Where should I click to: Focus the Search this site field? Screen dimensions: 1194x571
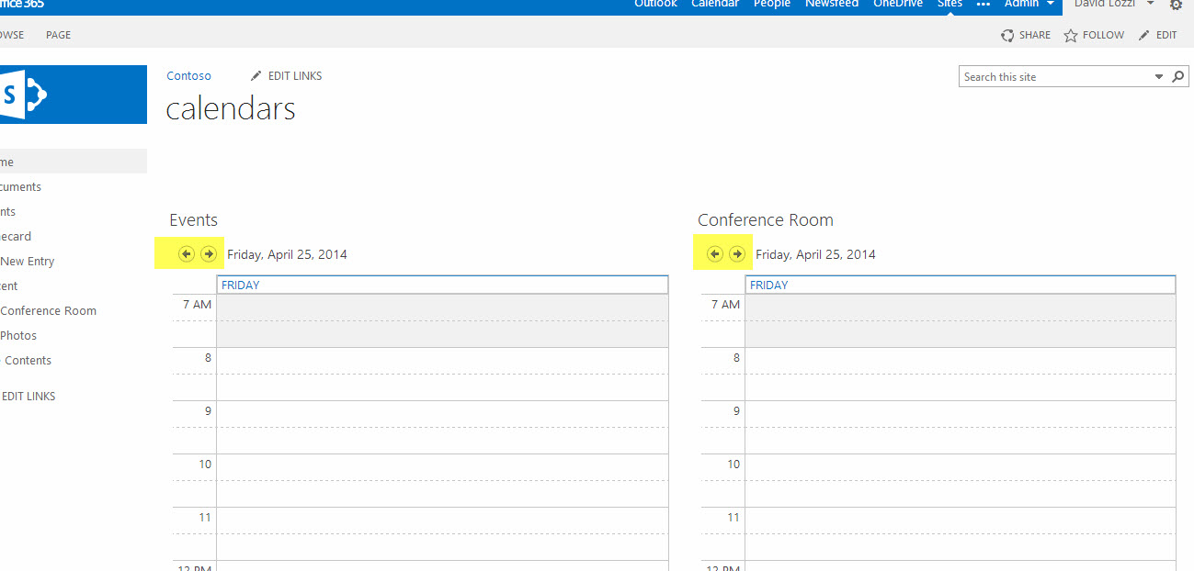(1054, 77)
